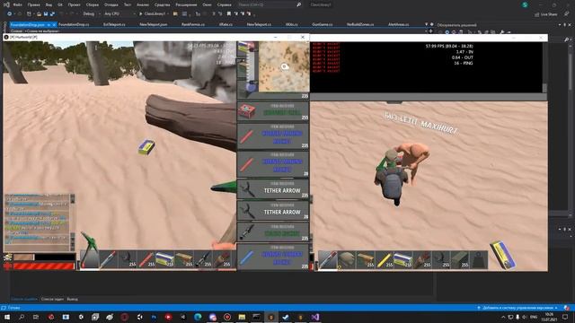Switch to the NewTeleport.json tab
575x323 pixels.
154,24
